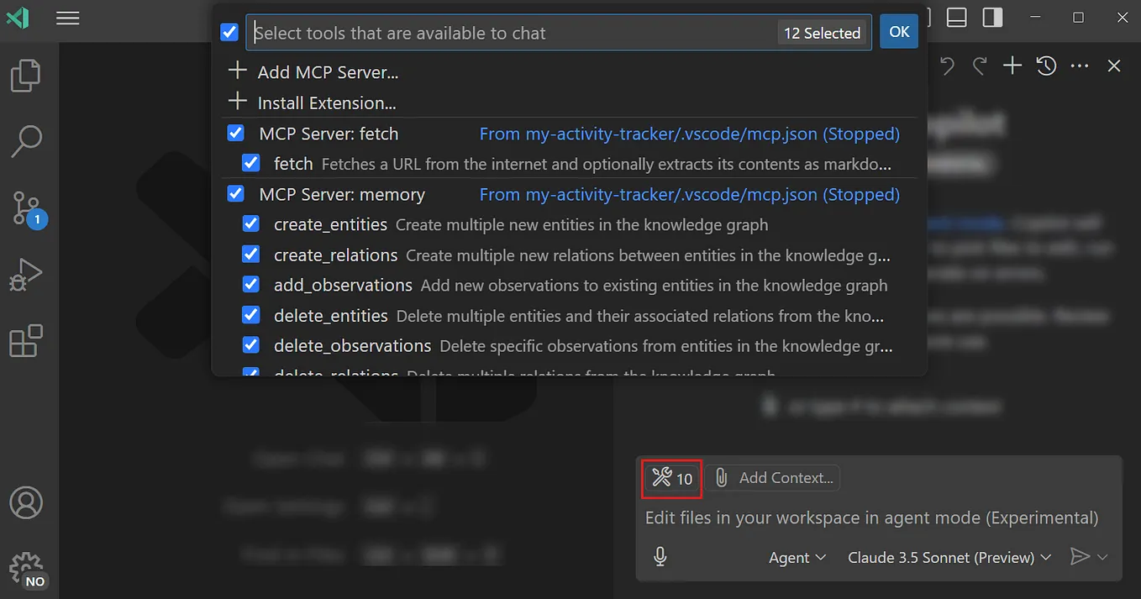The image size is (1141, 599).
Task: Open the Extensions sidebar icon
Action: click(25, 339)
